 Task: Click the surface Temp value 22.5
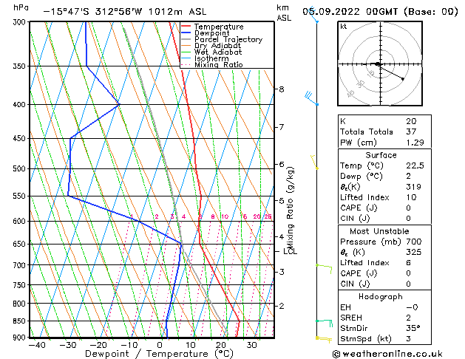[x=415, y=165]
